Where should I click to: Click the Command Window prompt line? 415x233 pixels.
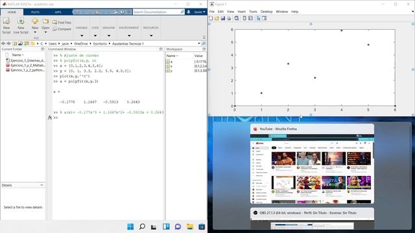point(108,118)
